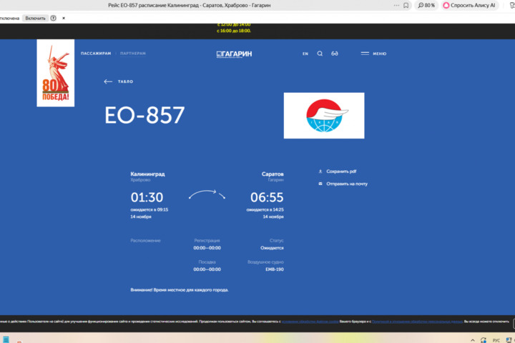Click the help question mark icon
515x343 pixels.
(x=53, y=18)
